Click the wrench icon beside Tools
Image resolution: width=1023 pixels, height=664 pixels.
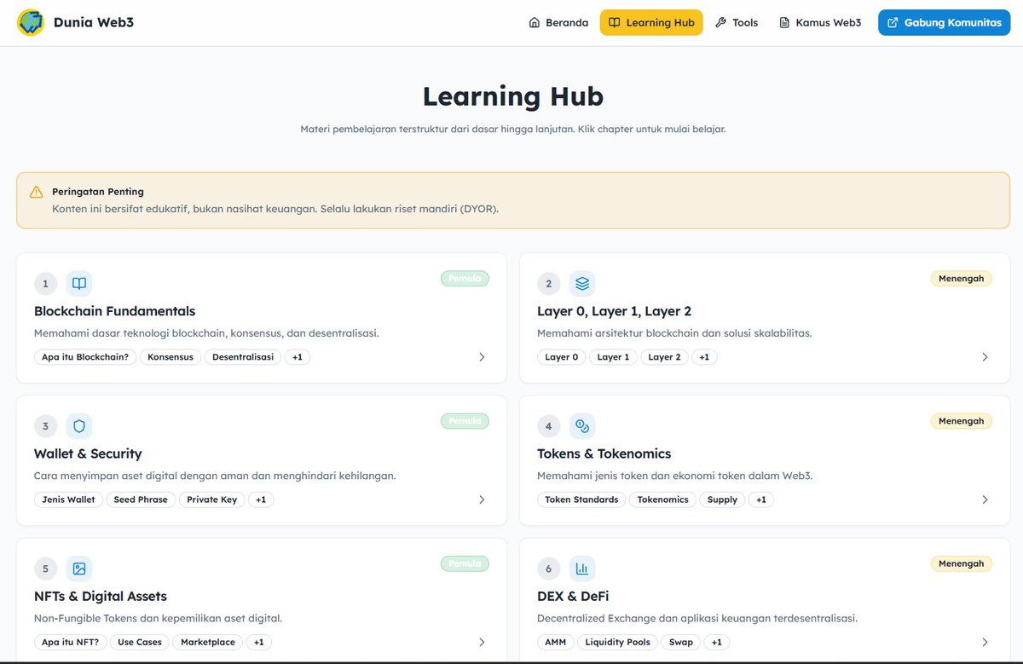tap(721, 22)
